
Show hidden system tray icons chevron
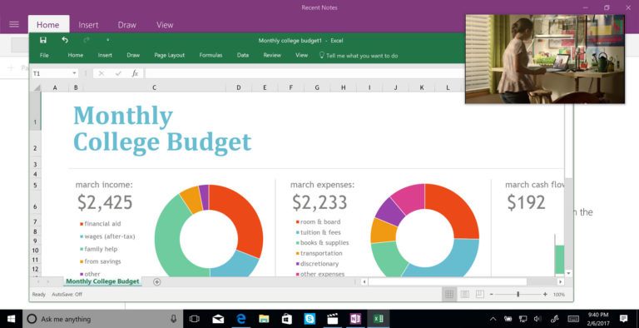pyautogui.click(x=493, y=319)
